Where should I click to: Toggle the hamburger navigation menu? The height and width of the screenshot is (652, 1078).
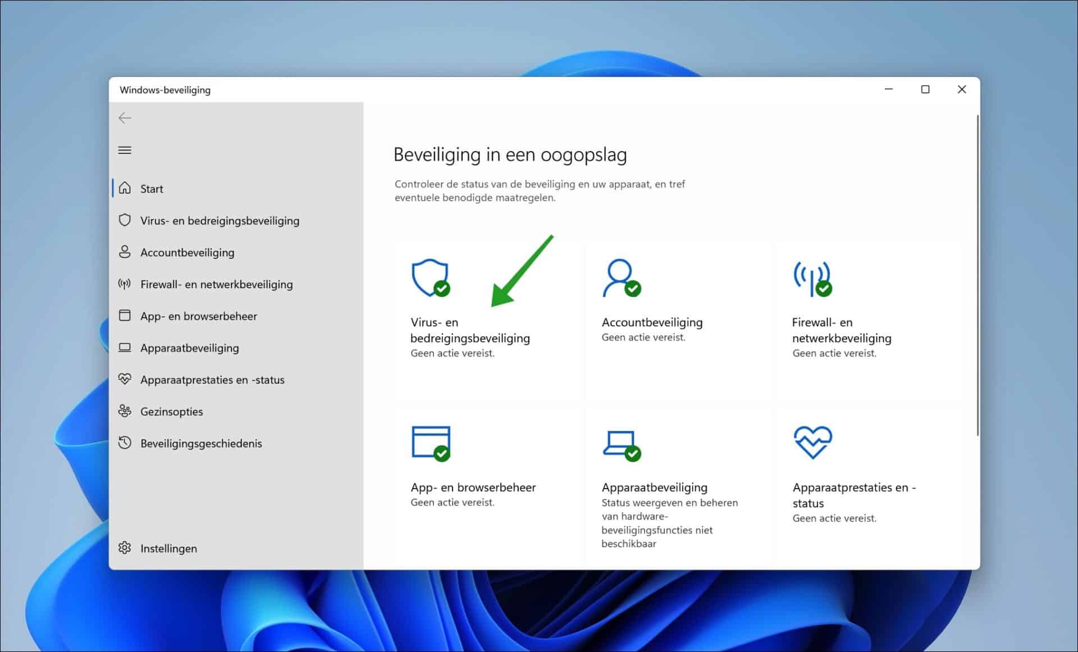[x=125, y=150]
